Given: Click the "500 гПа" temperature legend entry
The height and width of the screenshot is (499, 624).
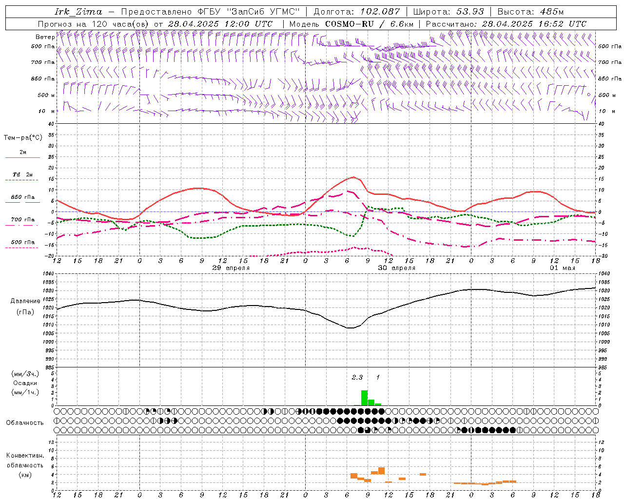Looking at the screenshot, I should point(23,242).
